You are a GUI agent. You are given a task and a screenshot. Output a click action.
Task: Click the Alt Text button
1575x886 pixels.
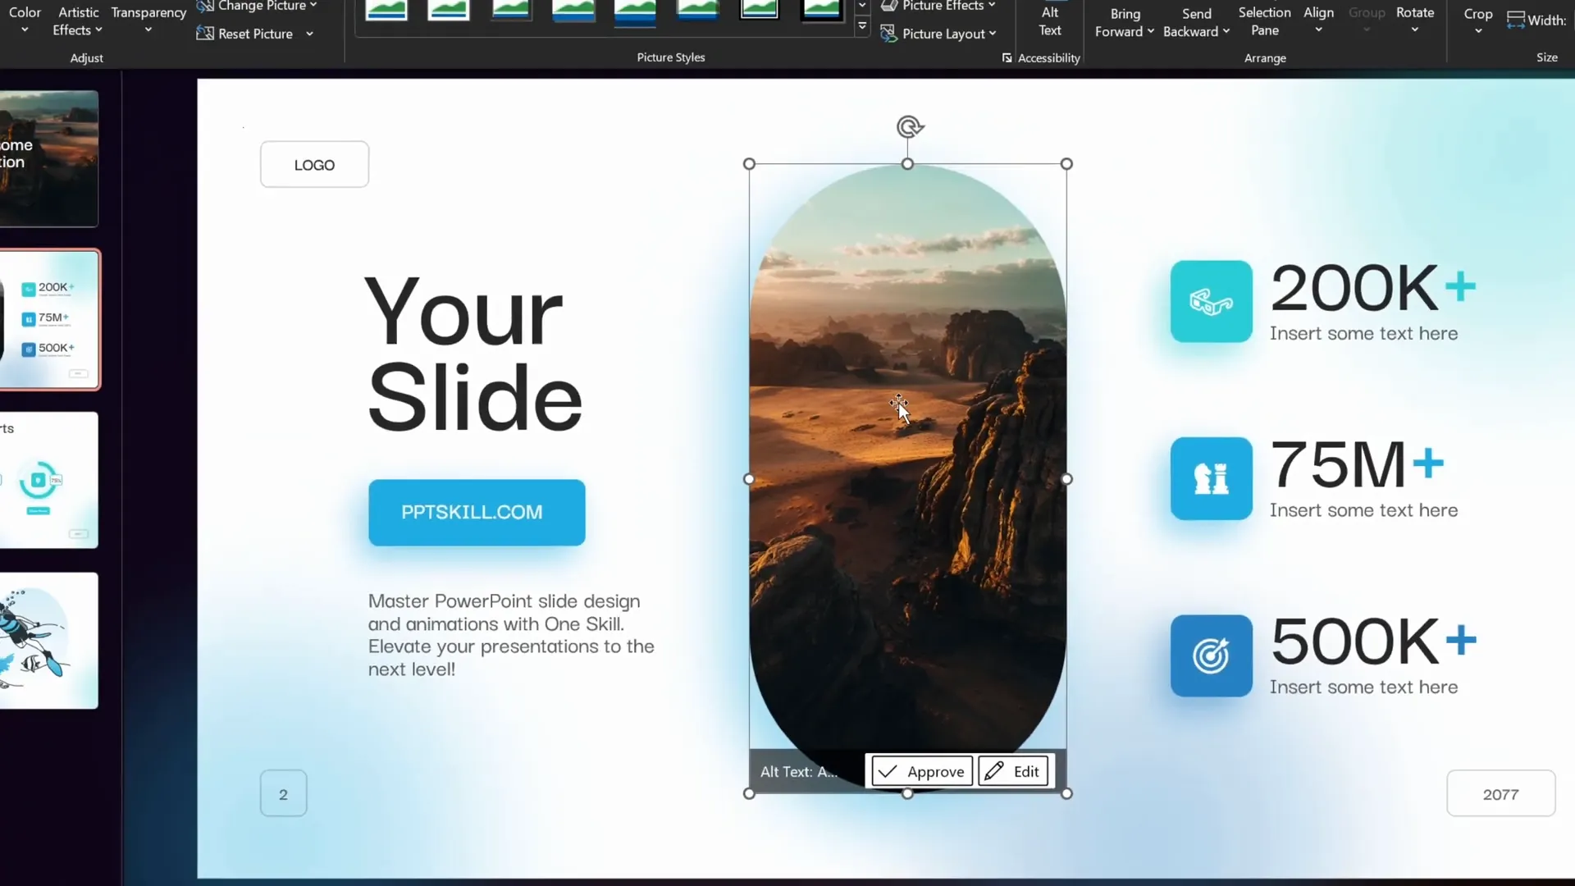click(1050, 21)
